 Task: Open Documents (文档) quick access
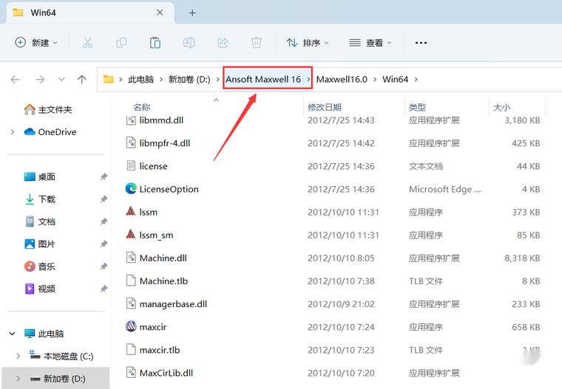(39, 222)
